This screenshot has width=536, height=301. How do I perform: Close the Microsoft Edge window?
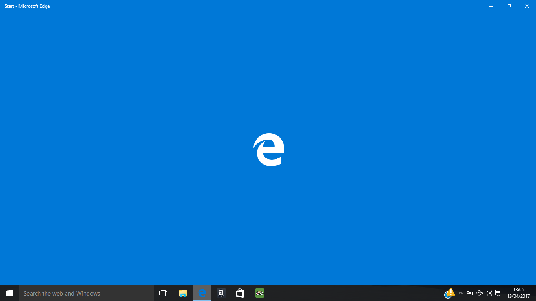527,6
